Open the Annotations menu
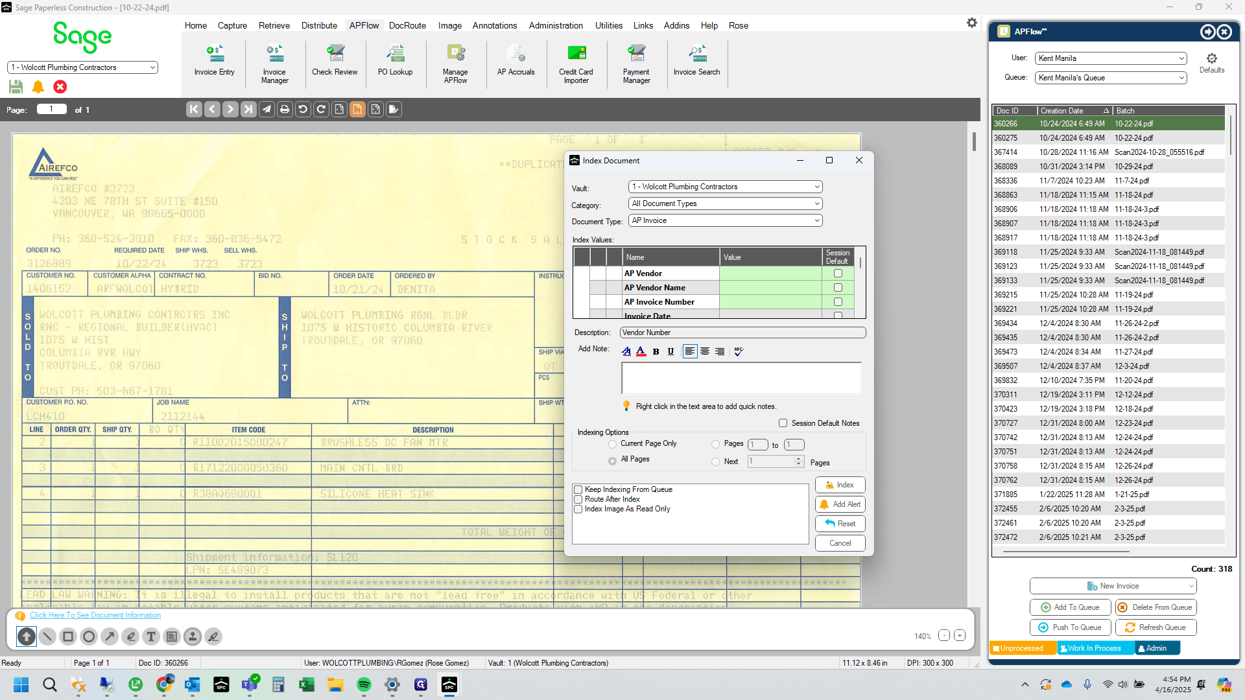Viewport: 1245px width, 700px height. 495,25
